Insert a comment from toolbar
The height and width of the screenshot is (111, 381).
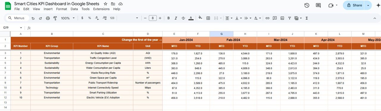(x=275, y=18)
